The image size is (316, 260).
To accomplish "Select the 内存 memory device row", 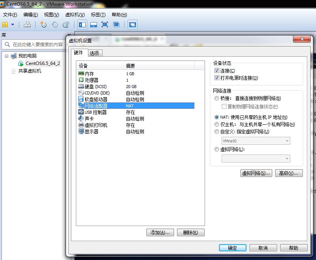I will 135,74.
